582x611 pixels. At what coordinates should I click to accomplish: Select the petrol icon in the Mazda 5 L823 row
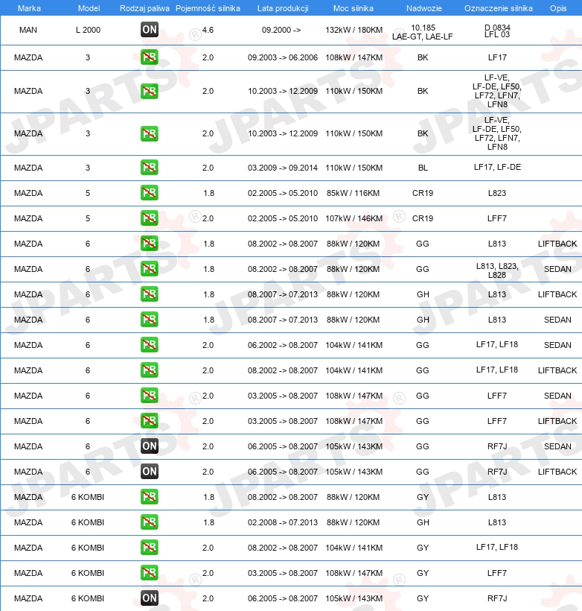point(150,193)
